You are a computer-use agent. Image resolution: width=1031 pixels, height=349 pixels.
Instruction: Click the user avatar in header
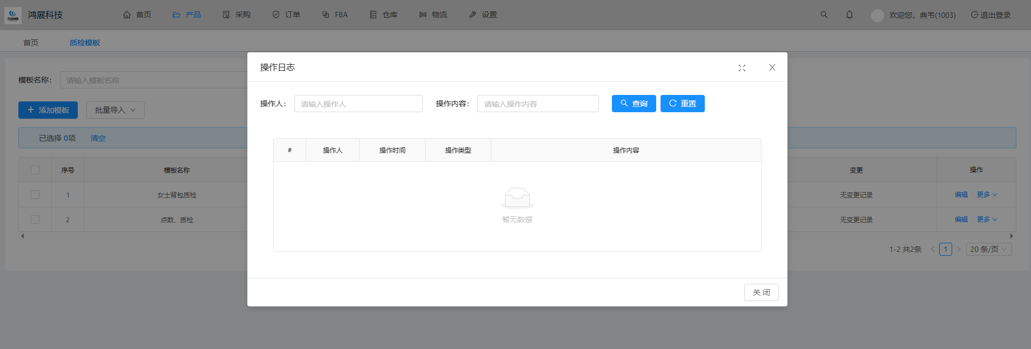click(877, 15)
